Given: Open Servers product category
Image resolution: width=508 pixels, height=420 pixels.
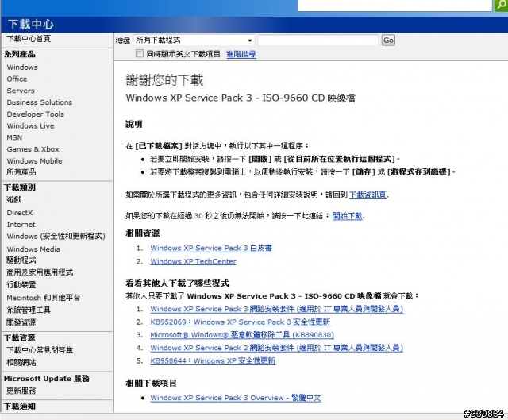Looking at the screenshot, I should point(21,91).
